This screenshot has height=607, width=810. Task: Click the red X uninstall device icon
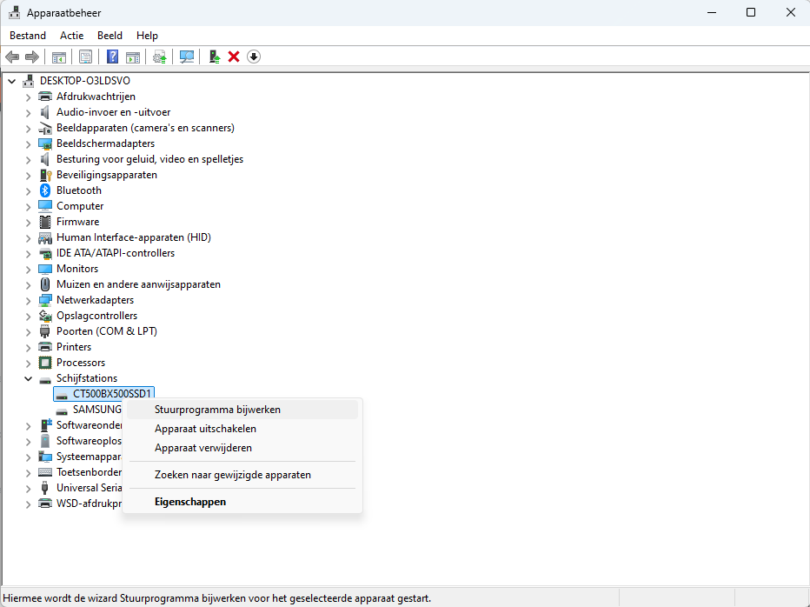tap(234, 57)
